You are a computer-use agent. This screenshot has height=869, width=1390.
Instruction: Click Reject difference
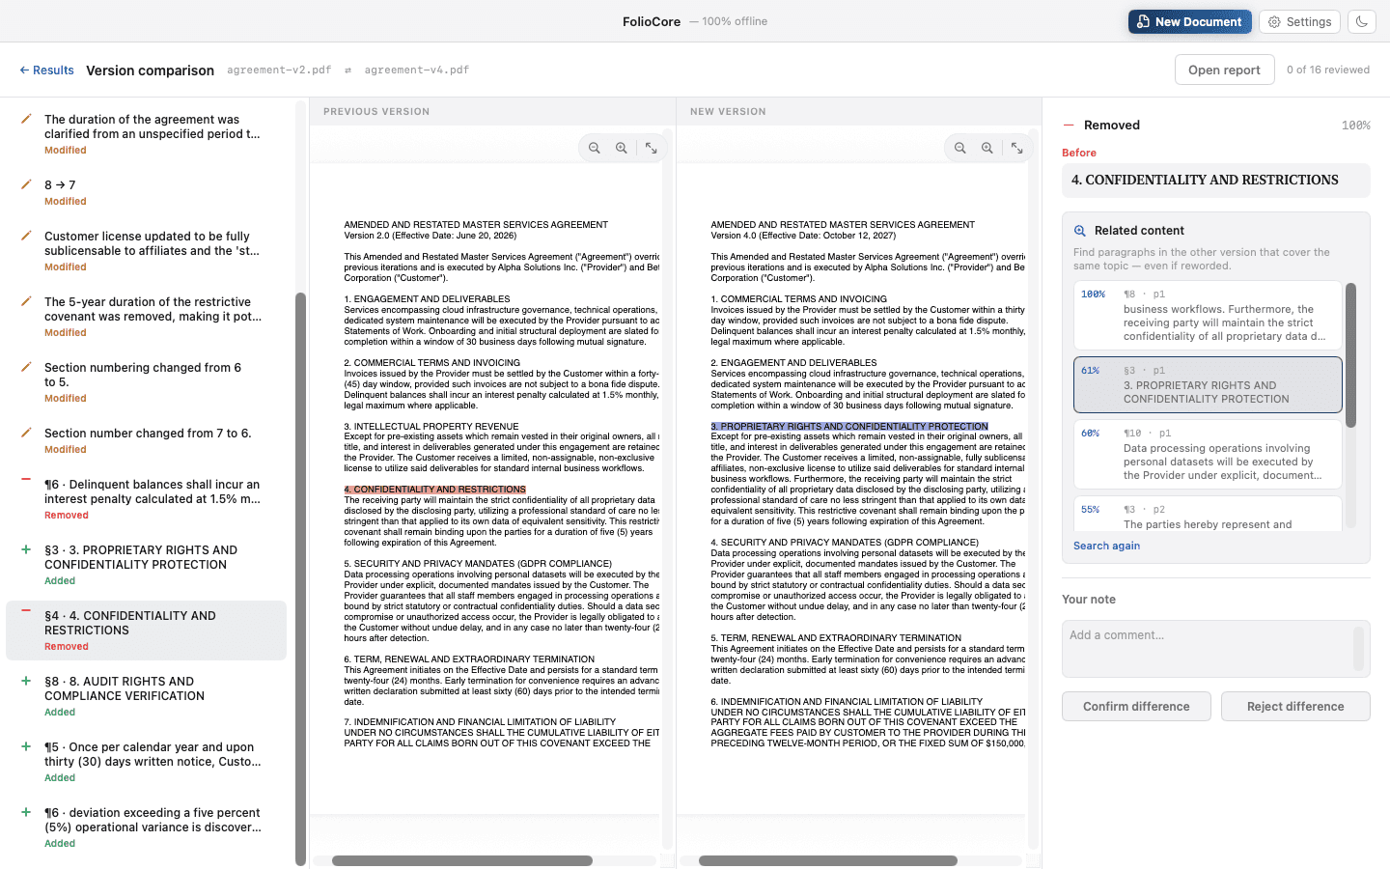1295,707
